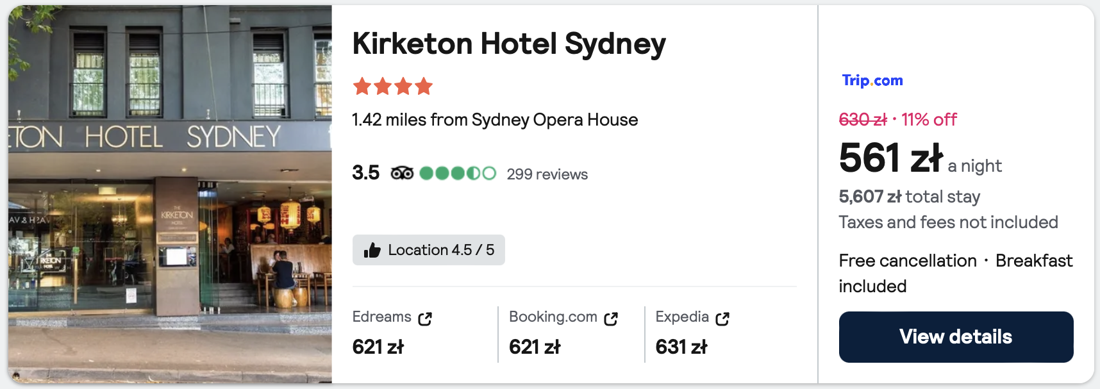Click the Free cancellation label
The image size is (1100, 389).
907,261
